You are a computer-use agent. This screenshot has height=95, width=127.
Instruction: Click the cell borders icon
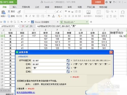coord(38,16)
